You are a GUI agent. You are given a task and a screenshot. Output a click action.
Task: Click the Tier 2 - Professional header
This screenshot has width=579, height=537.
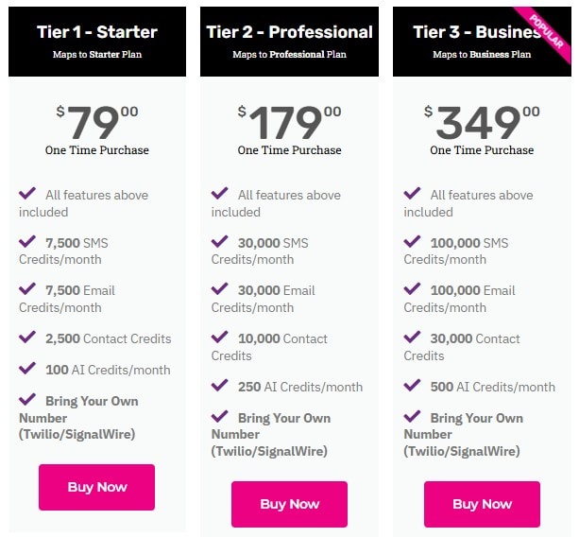(x=289, y=32)
